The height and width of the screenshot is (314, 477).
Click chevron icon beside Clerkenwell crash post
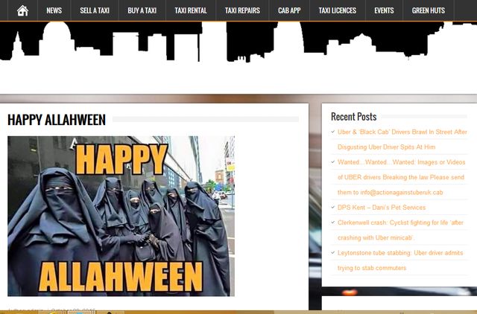click(333, 222)
